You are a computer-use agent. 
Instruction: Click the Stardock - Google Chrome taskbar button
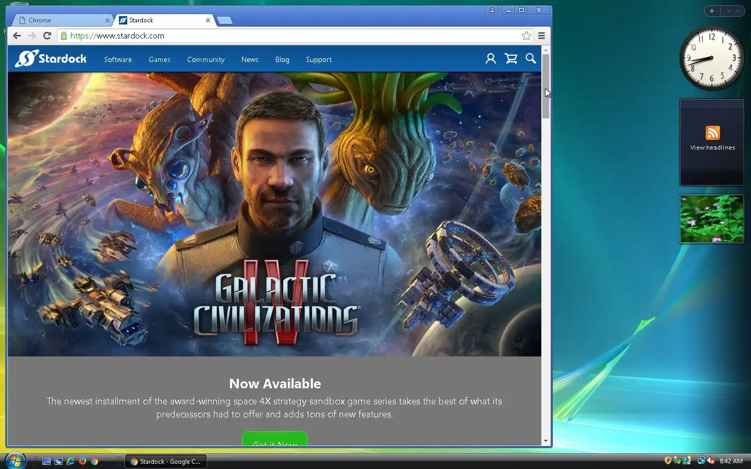tap(166, 461)
